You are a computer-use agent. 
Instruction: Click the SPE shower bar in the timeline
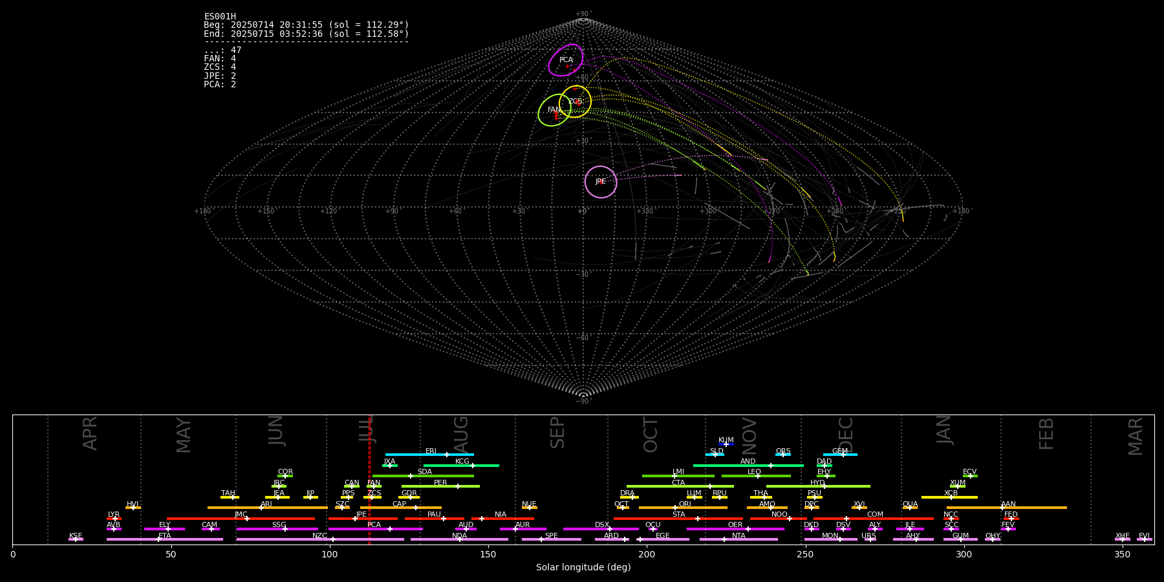coord(552,539)
